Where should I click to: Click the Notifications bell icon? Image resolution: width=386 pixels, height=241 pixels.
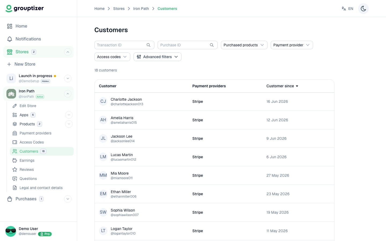[x=10, y=39]
